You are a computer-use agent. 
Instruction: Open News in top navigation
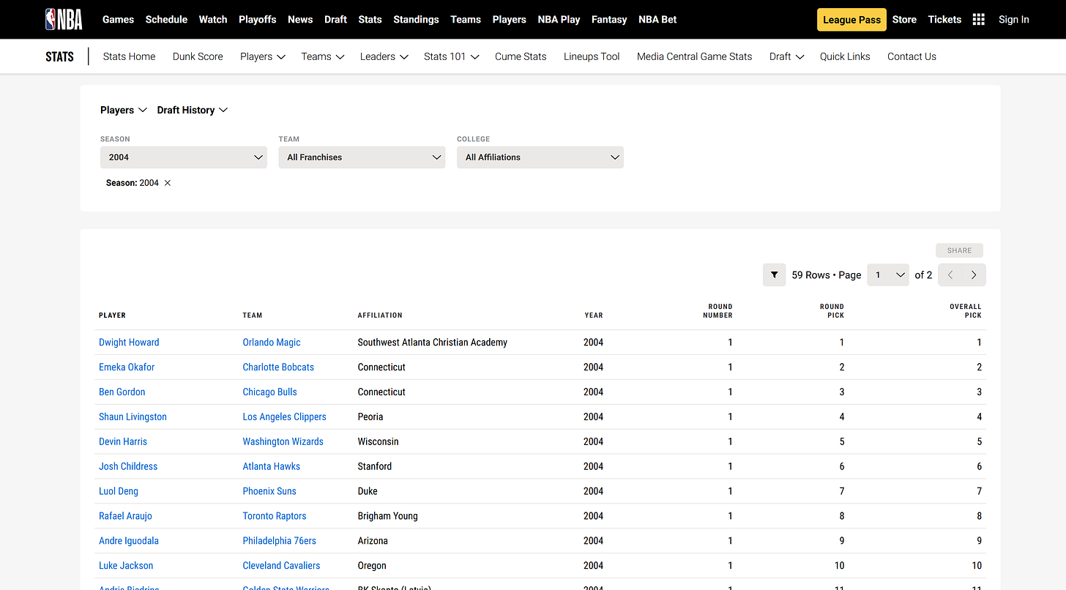tap(300, 20)
